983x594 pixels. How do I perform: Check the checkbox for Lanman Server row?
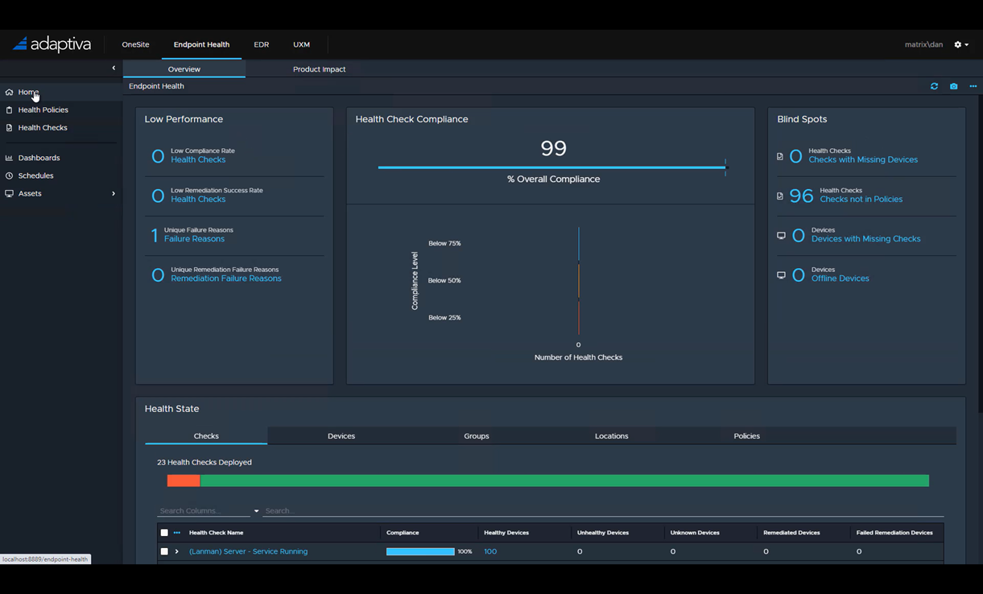click(x=164, y=551)
